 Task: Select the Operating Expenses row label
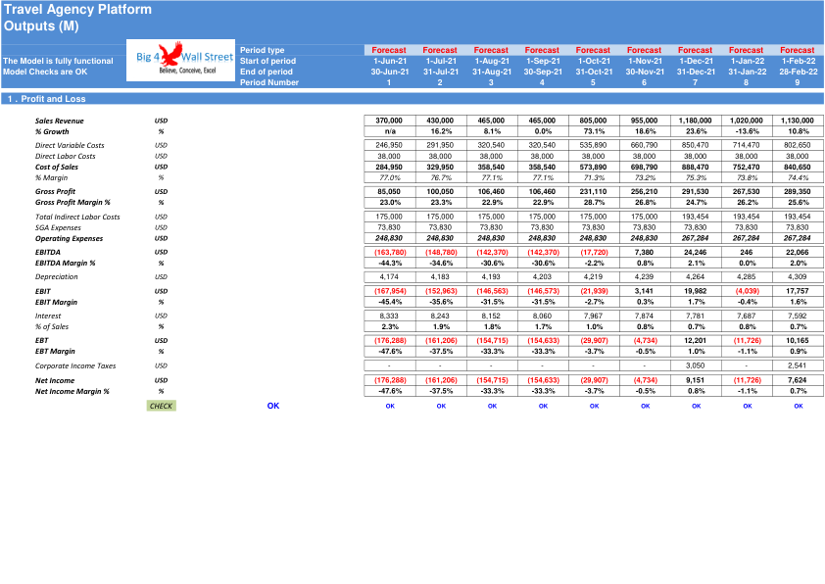pyautogui.click(x=69, y=238)
